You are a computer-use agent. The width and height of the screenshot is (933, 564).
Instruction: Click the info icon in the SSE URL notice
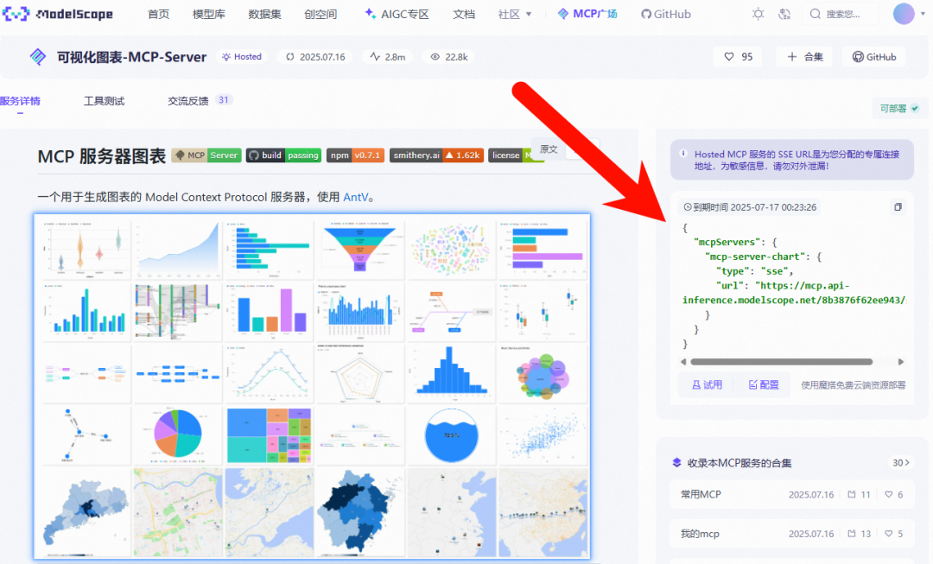pyautogui.click(x=683, y=154)
